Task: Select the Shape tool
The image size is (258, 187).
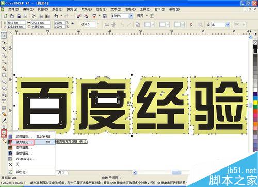Action: [x=4, y=42]
